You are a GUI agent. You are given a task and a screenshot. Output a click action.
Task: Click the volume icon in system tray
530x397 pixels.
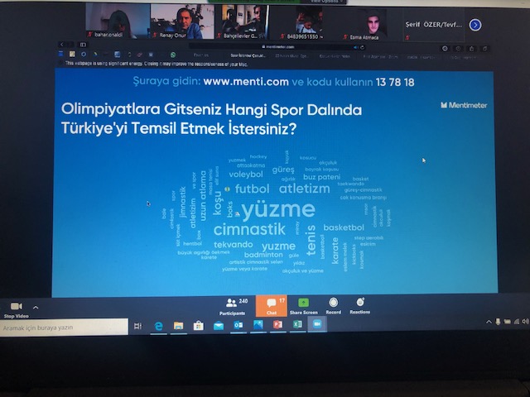[x=526, y=321]
